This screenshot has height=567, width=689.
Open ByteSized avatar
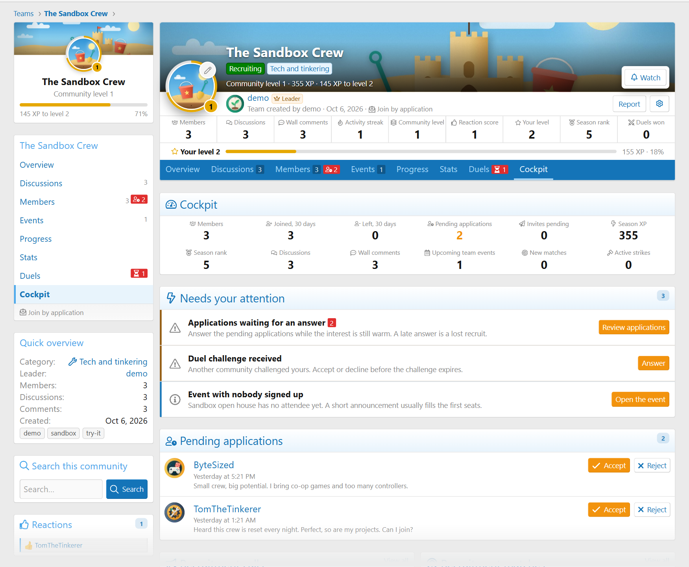pyautogui.click(x=174, y=468)
